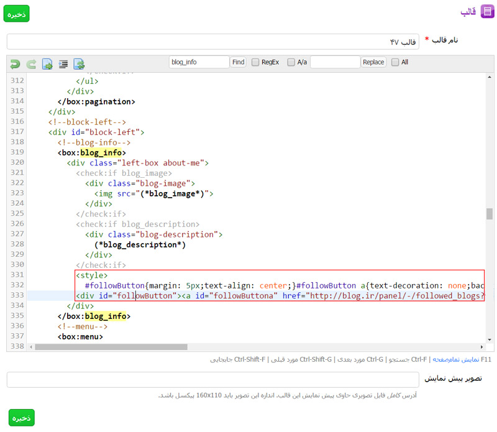Click line number 333 in gutter
Image resolution: width=497 pixels, height=432 pixels.
tap(17, 295)
